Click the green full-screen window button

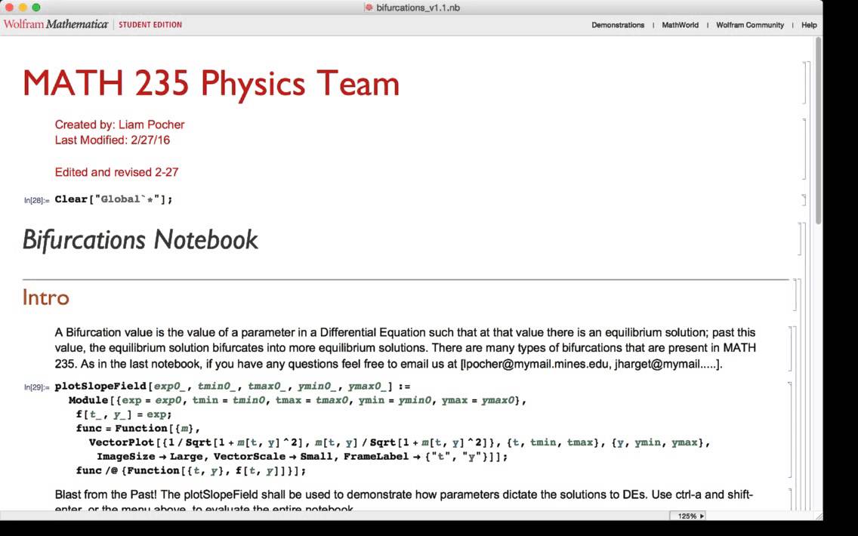[36, 7]
